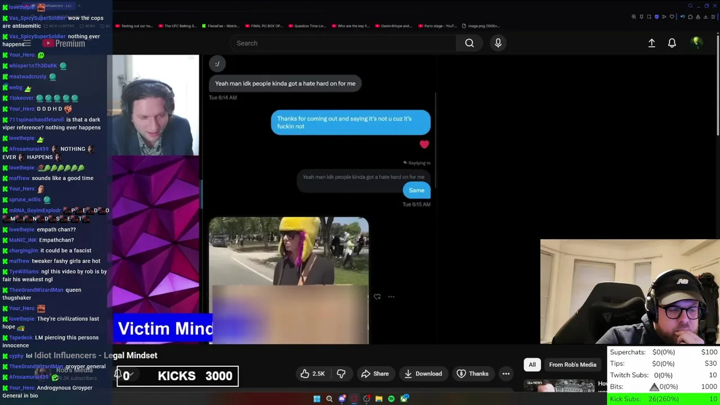
Task: Click the video title 'Idiot Influencers - Legal Mindset'
Action: click(x=96, y=355)
